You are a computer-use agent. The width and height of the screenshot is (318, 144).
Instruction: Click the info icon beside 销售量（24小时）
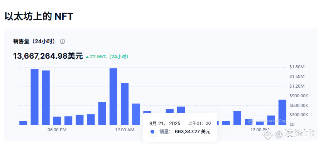pyautogui.click(x=63, y=42)
